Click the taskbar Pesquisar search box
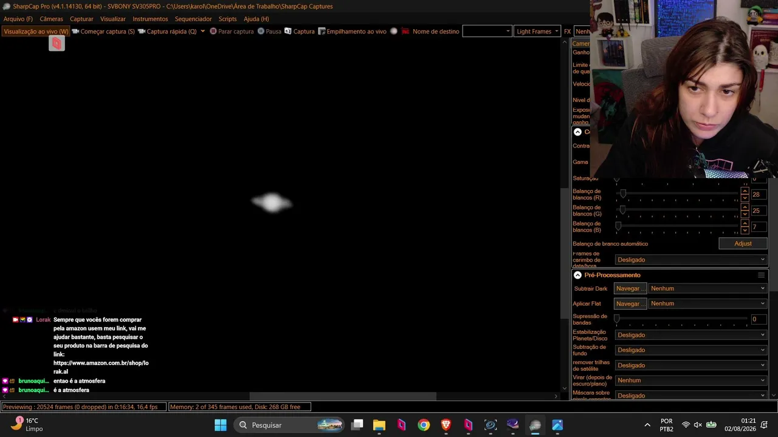 (x=289, y=425)
